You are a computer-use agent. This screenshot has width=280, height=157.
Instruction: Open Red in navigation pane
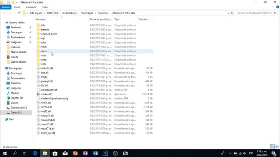[x=11, y=119]
